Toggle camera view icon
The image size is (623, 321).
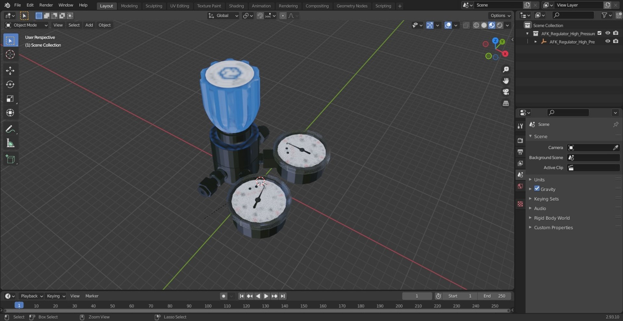[506, 92]
